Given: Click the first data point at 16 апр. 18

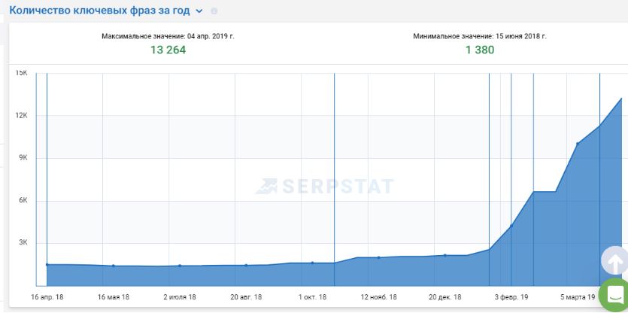Looking at the screenshot, I should [x=47, y=265].
